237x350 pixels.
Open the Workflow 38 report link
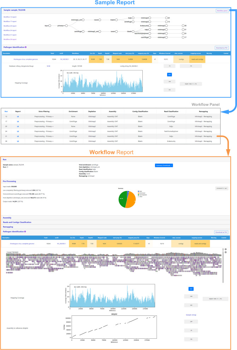[x=10, y=39]
